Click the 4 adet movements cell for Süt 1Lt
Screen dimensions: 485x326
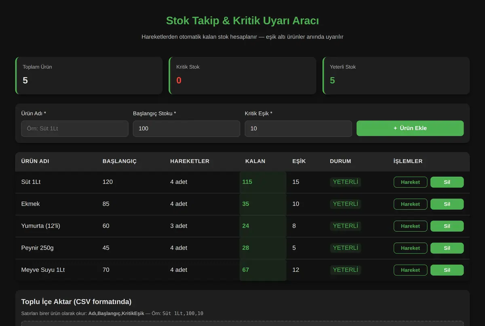tap(179, 182)
